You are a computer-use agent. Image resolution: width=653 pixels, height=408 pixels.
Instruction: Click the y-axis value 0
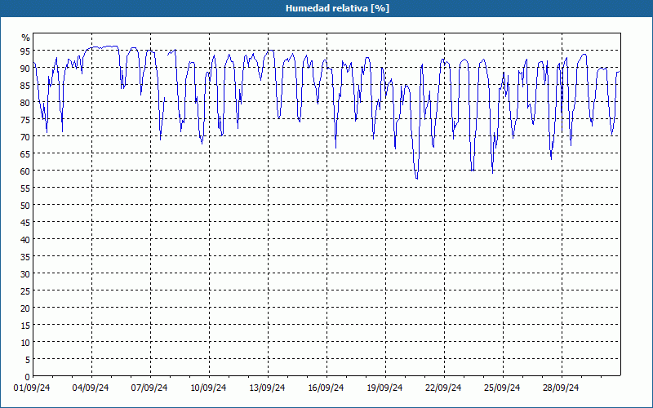click(x=28, y=376)
